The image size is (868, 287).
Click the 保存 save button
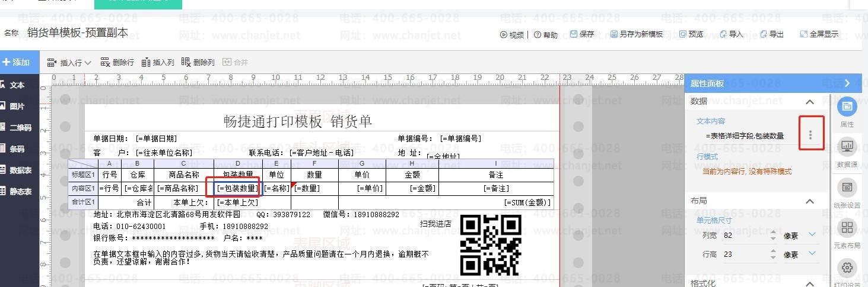click(582, 34)
